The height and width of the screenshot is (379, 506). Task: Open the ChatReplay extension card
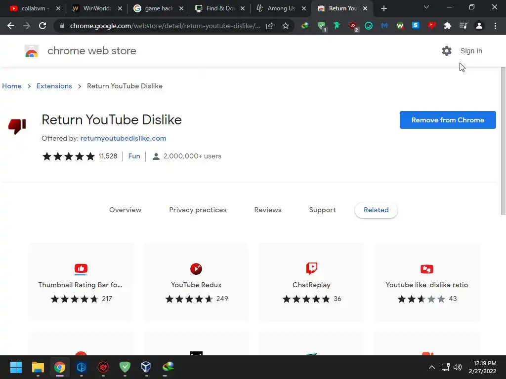click(x=311, y=282)
